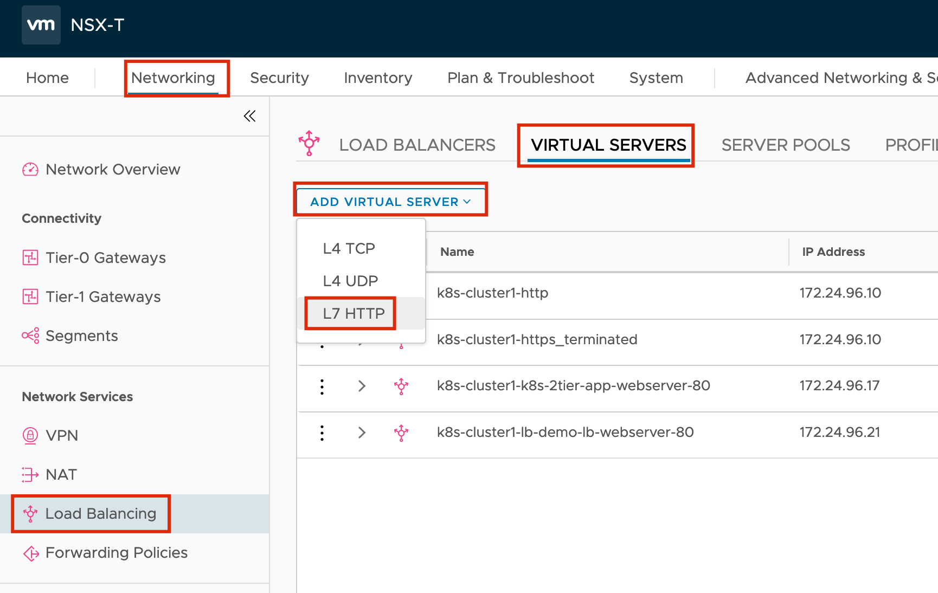The height and width of the screenshot is (593, 938).
Task: Open the actions menu for lb-demo-lb-webserver-80 row
Action: tap(322, 433)
